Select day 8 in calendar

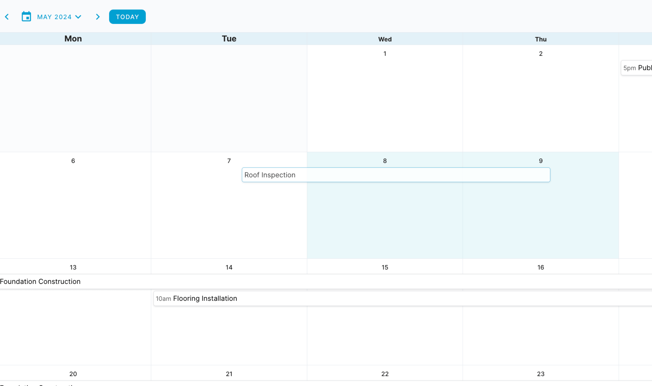coord(385,161)
